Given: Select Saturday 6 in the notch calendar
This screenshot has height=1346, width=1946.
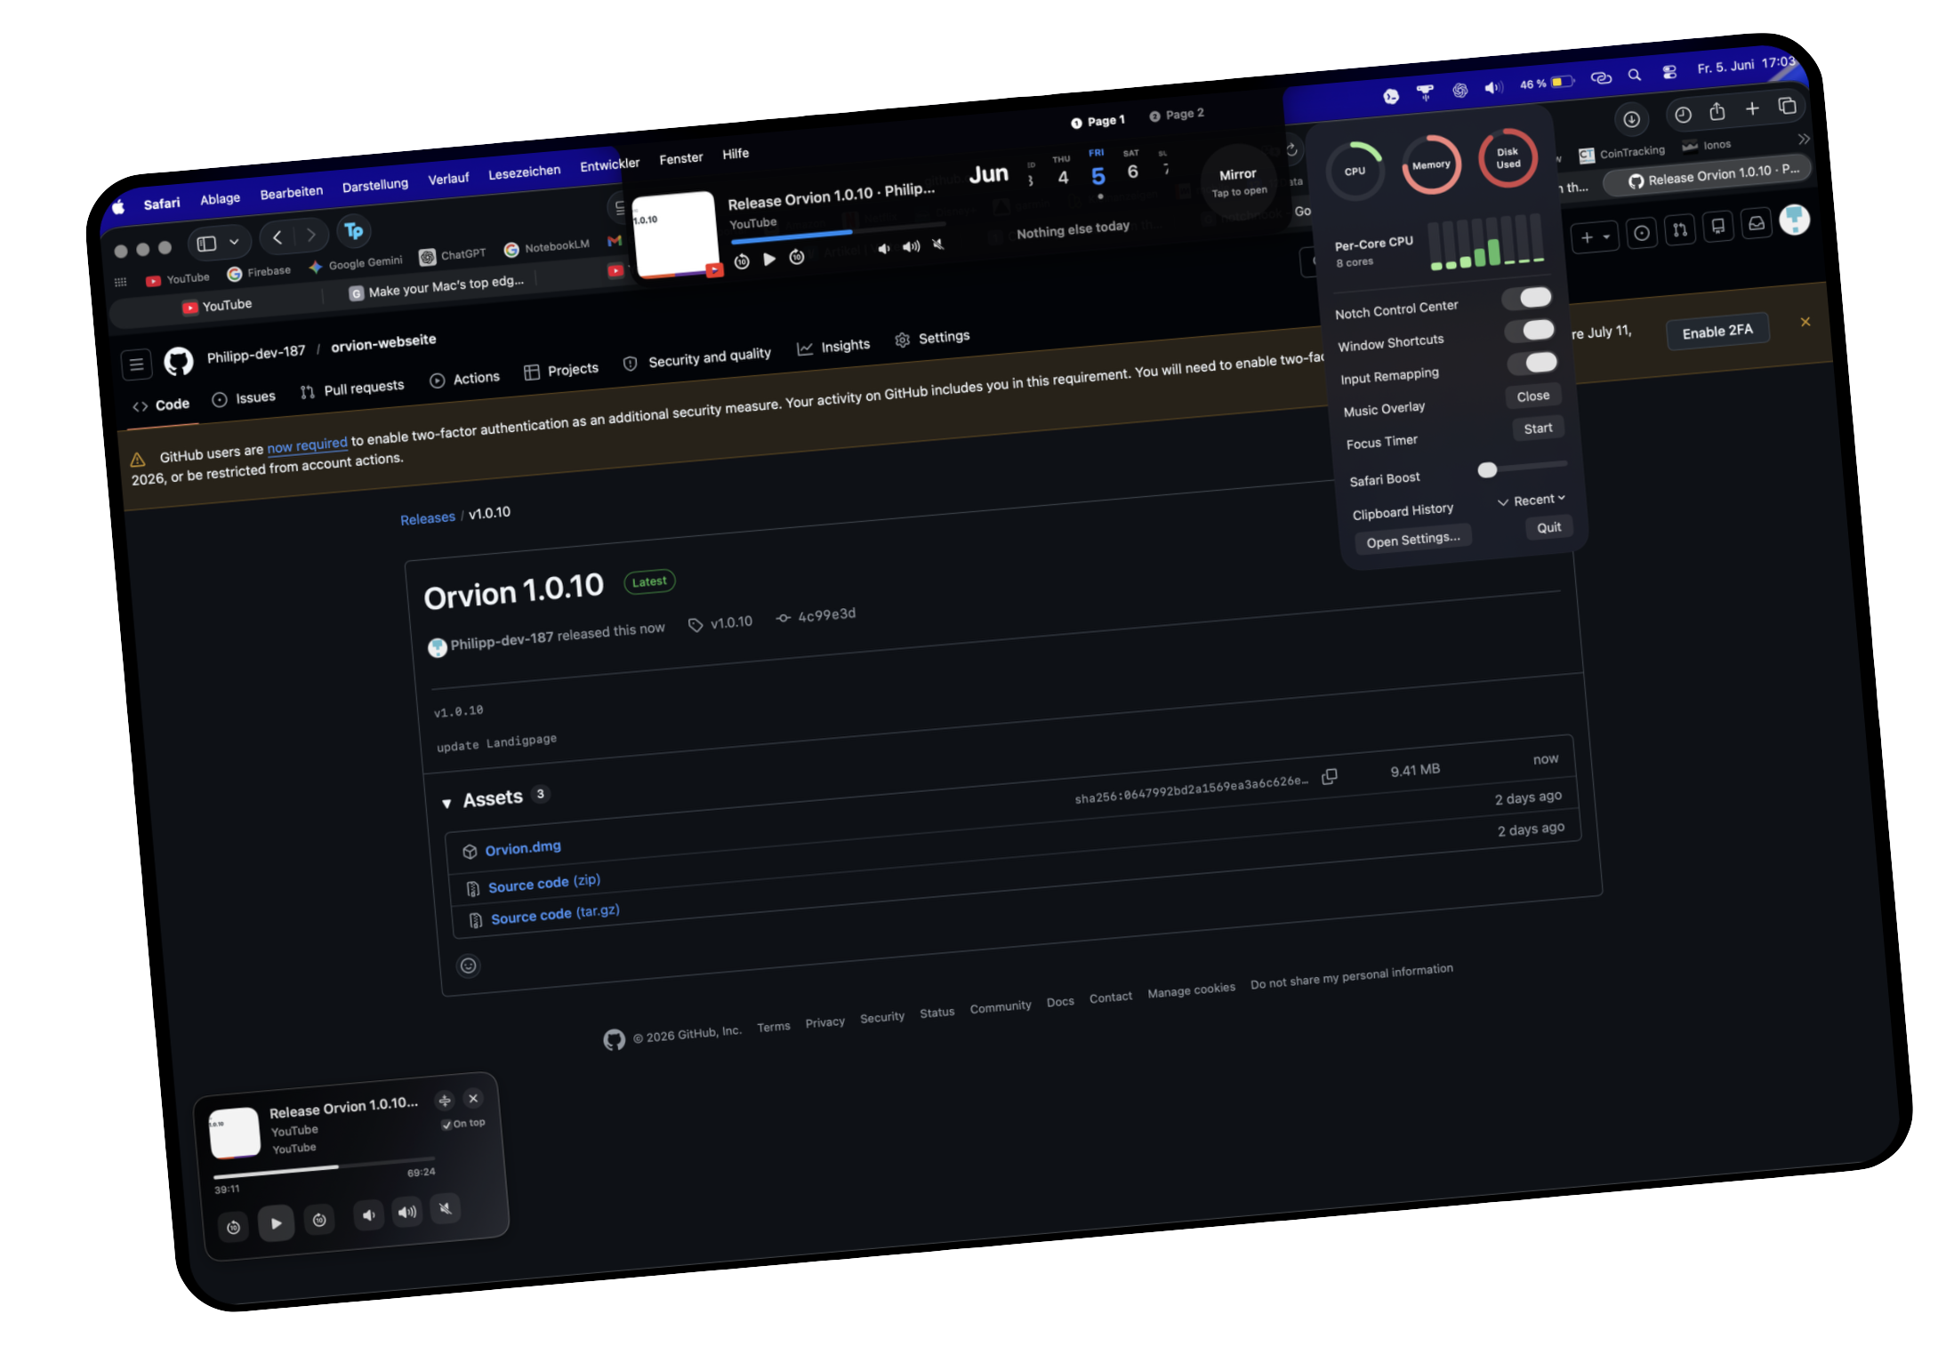Looking at the screenshot, I should pyautogui.click(x=1132, y=166).
